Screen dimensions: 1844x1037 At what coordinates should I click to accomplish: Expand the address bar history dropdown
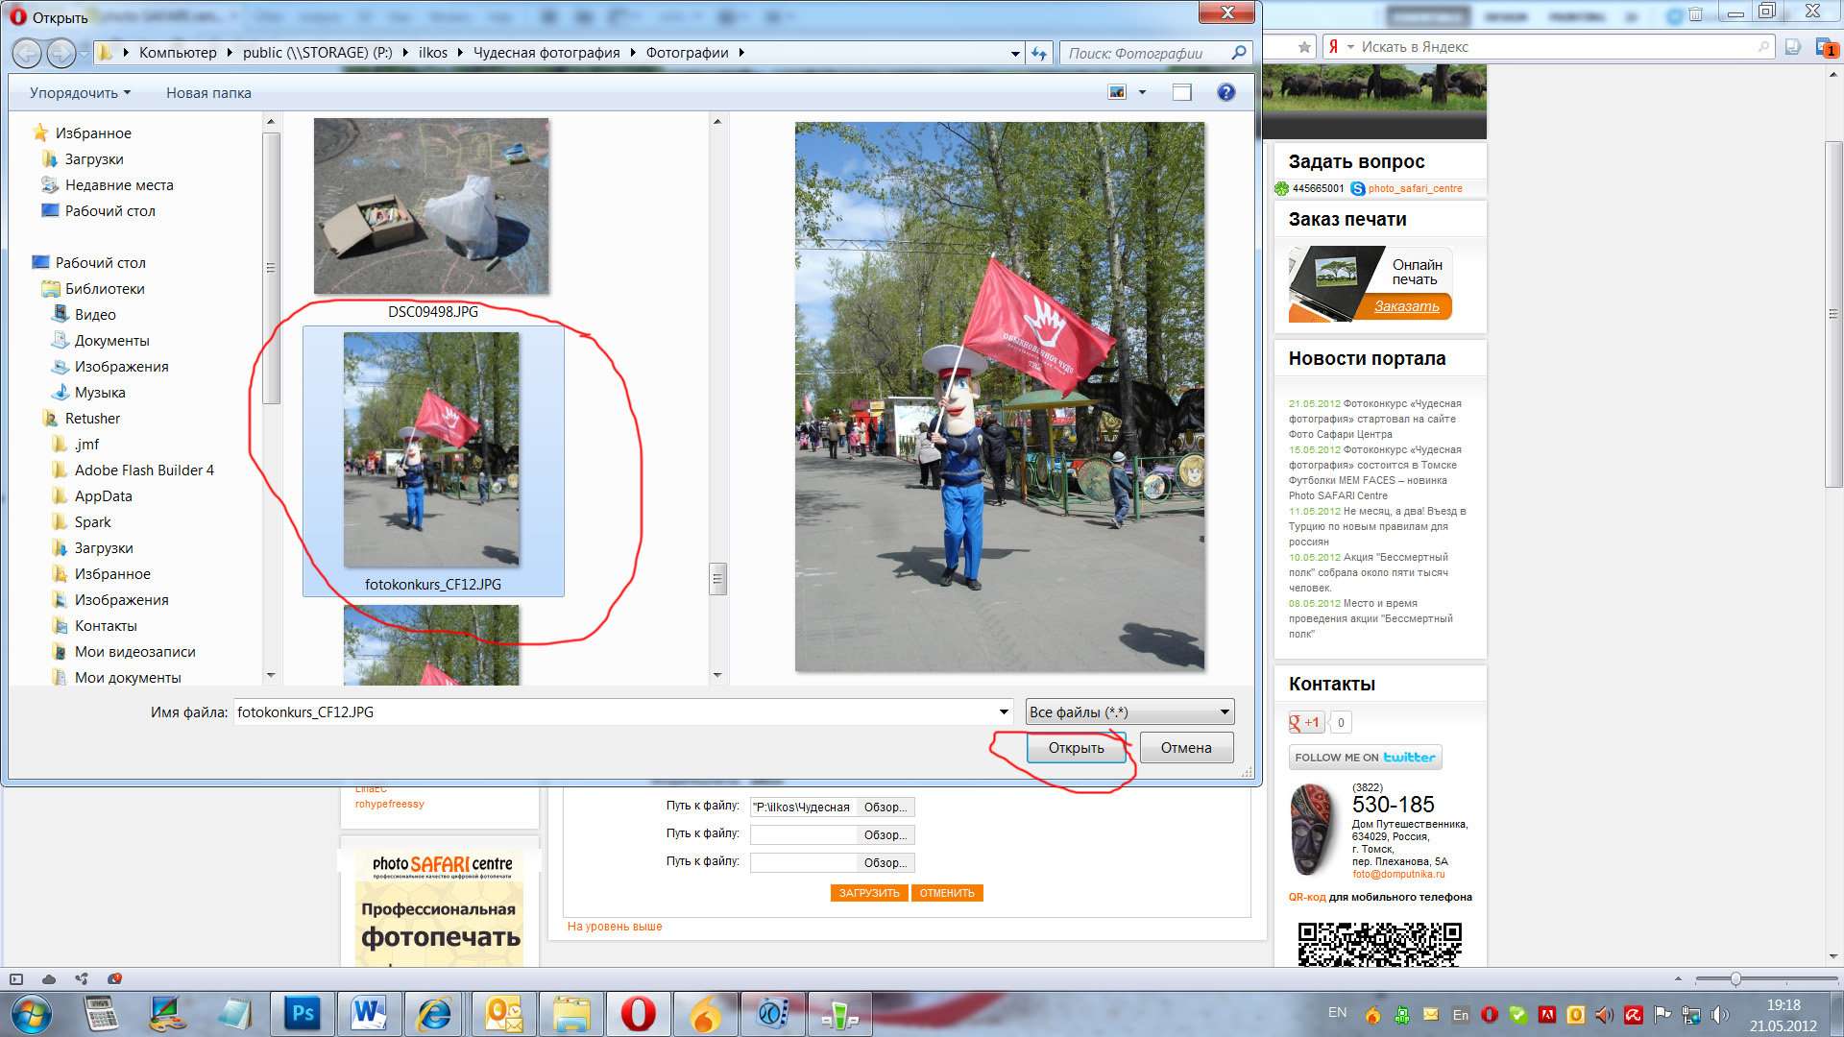point(1015,54)
